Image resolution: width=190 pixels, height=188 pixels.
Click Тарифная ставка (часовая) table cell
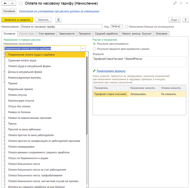111,94
